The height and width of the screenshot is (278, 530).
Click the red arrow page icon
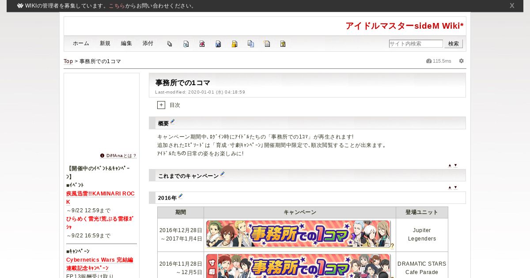(202, 44)
